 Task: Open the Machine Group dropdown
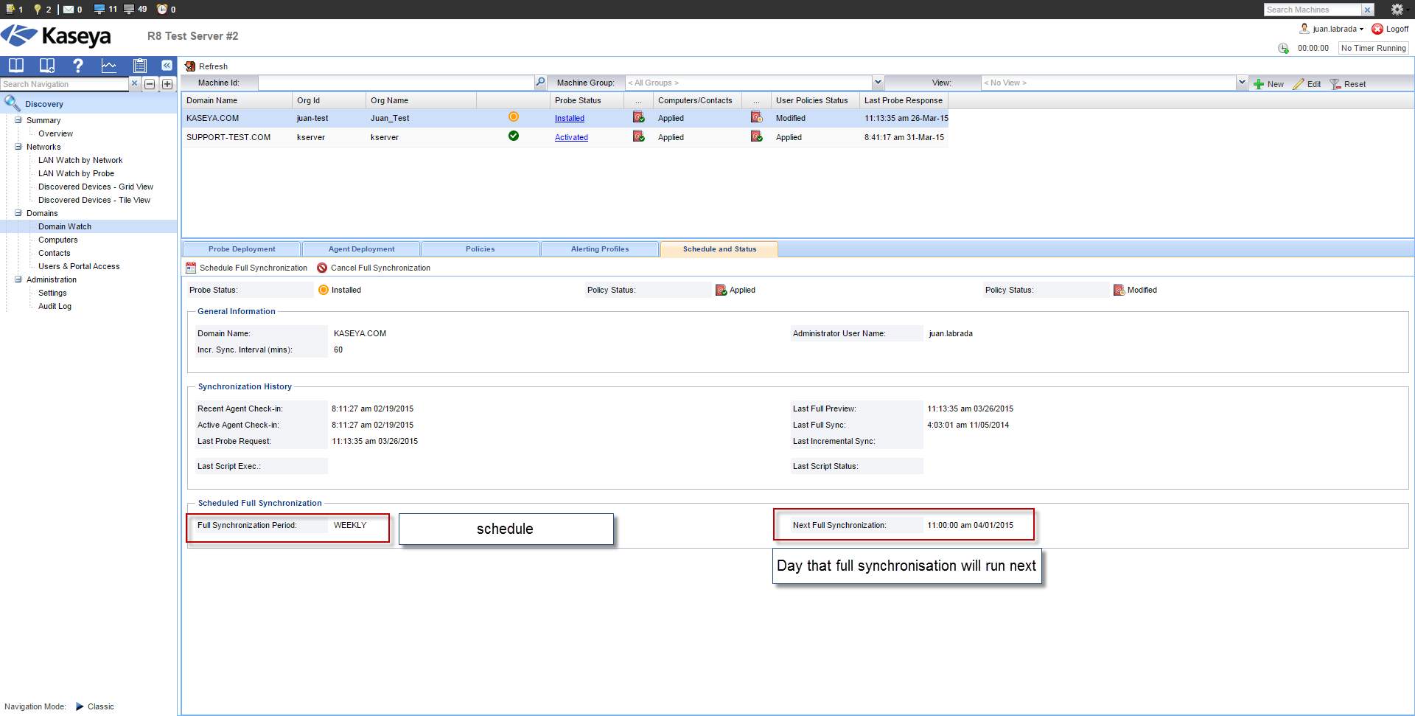(x=878, y=83)
